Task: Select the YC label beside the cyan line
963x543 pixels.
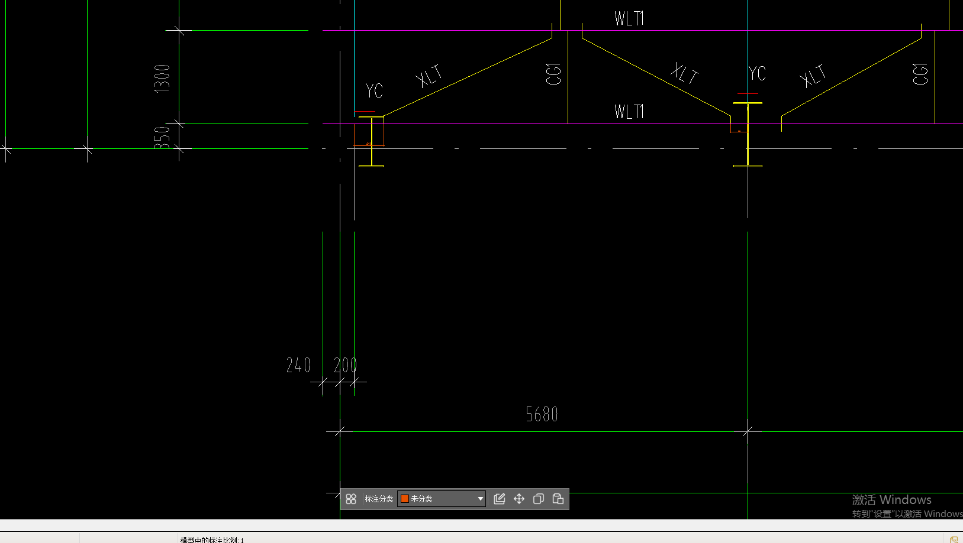Action: click(374, 90)
